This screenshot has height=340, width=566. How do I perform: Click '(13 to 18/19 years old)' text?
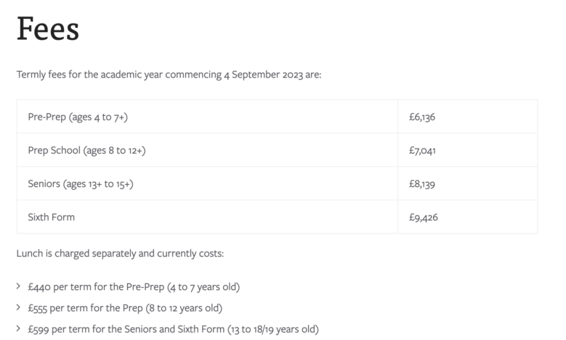pyautogui.click(x=273, y=329)
